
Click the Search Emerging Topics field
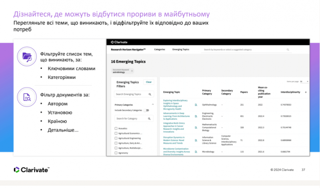click(134, 94)
